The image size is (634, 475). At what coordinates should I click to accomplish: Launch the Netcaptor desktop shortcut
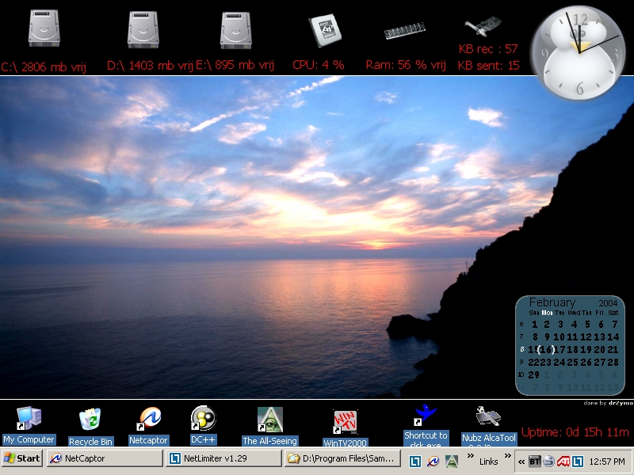[148, 426]
